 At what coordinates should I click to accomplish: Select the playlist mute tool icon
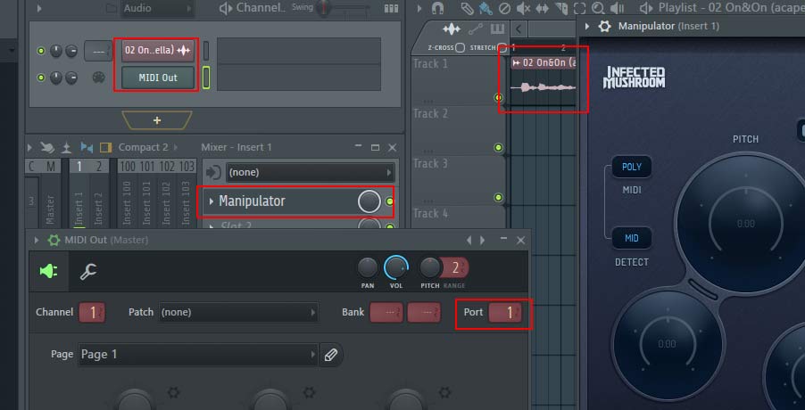tap(525, 8)
